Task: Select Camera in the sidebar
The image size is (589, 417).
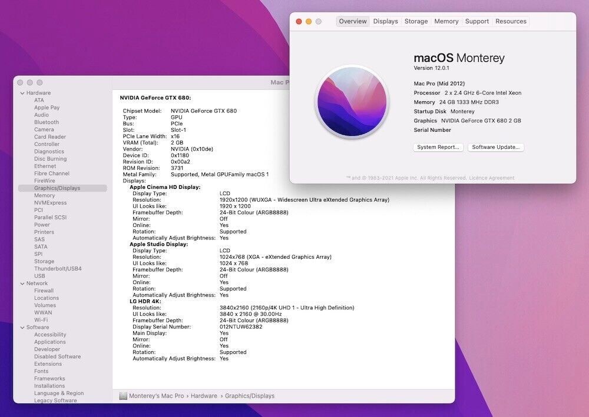Action: point(44,129)
